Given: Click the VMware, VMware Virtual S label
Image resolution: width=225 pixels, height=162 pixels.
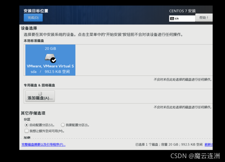Looking at the screenshot, I should 50,66.
